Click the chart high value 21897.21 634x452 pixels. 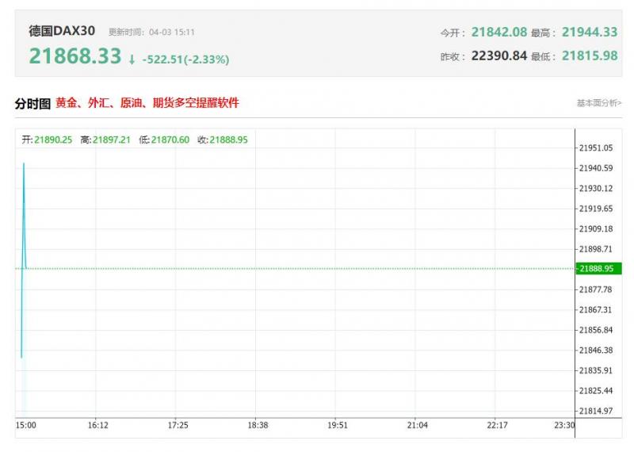(x=112, y=140)
